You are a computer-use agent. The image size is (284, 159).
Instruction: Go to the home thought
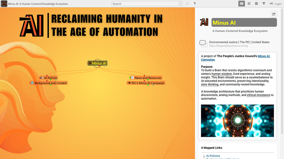pos(187,3)
